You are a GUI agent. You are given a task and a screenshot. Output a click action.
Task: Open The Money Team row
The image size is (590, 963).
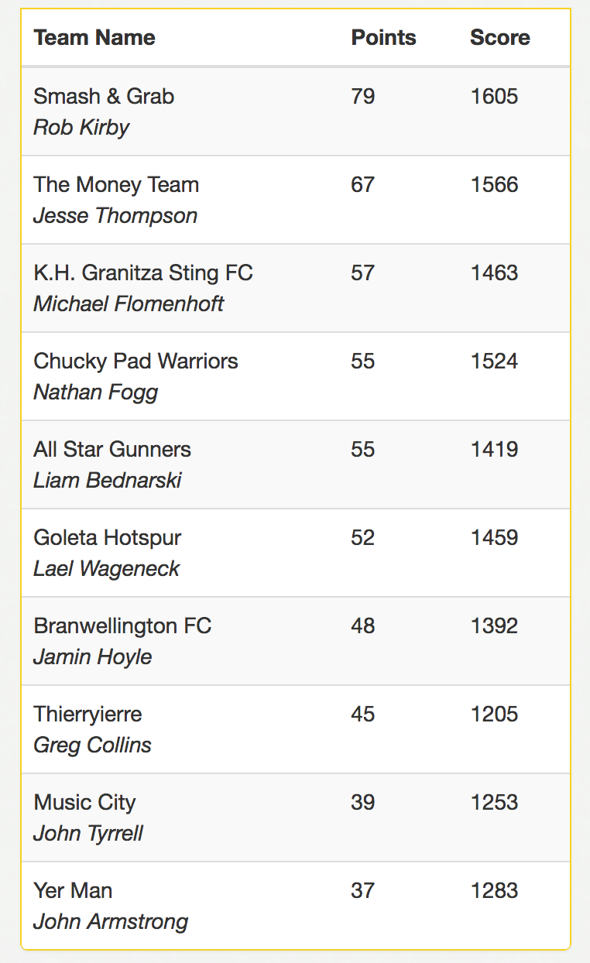[296, 200]
